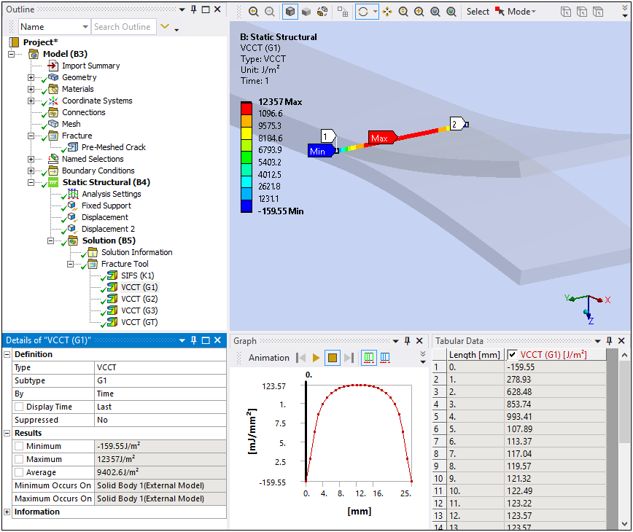Check the Minimum result parameter box
The width and height of the screenshot is (633, 532).
pos(19,446)
